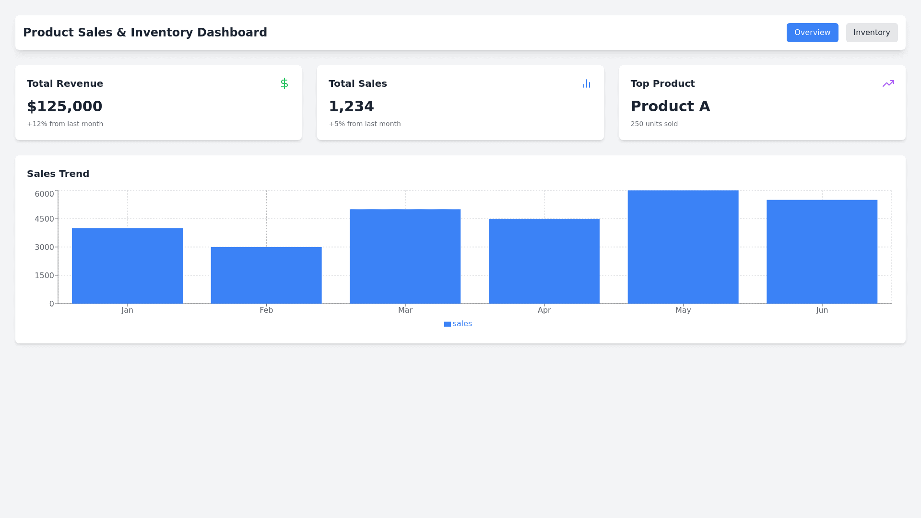Click the May x-axis label

tap(683, 310)
